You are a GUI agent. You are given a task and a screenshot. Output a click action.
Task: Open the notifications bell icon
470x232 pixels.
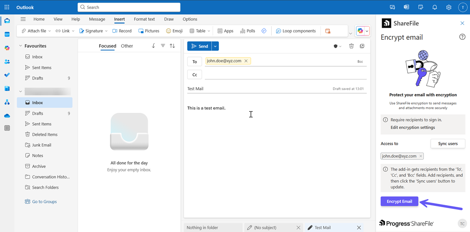click(x=435, y=7)
